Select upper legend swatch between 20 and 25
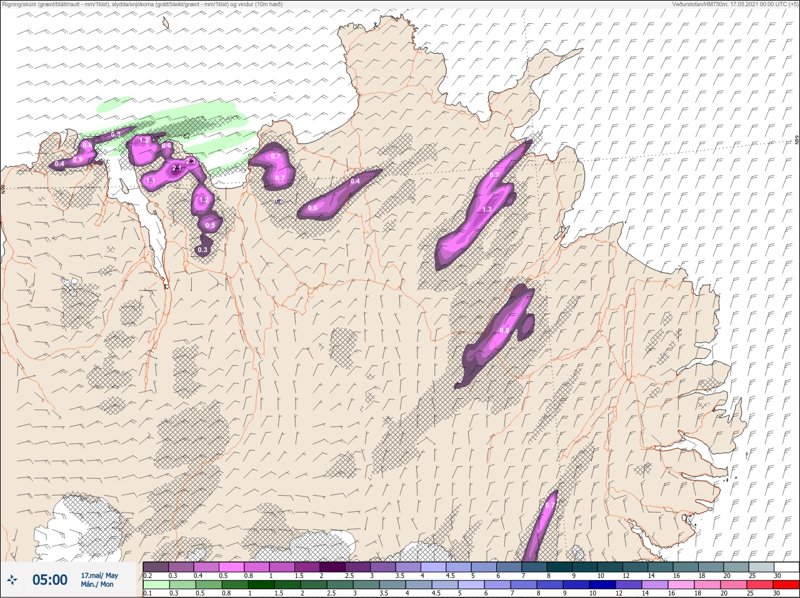The height and width of the screenshot is (598, 800). [x=737, y=567]
